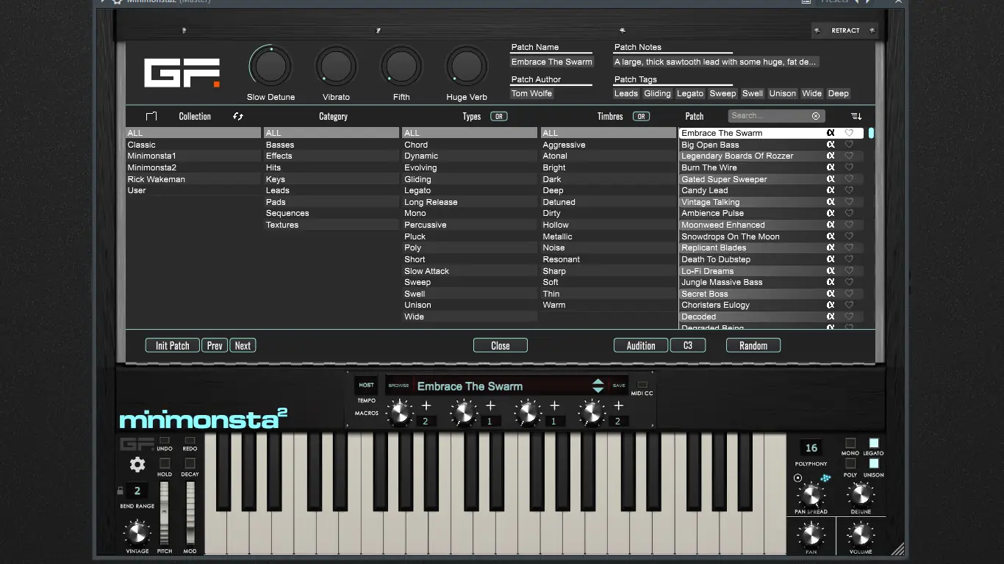Step to previous preset with up arrow
This screenshot has width=1004, height=564.
pyautogui.click(x=598, y=382)
